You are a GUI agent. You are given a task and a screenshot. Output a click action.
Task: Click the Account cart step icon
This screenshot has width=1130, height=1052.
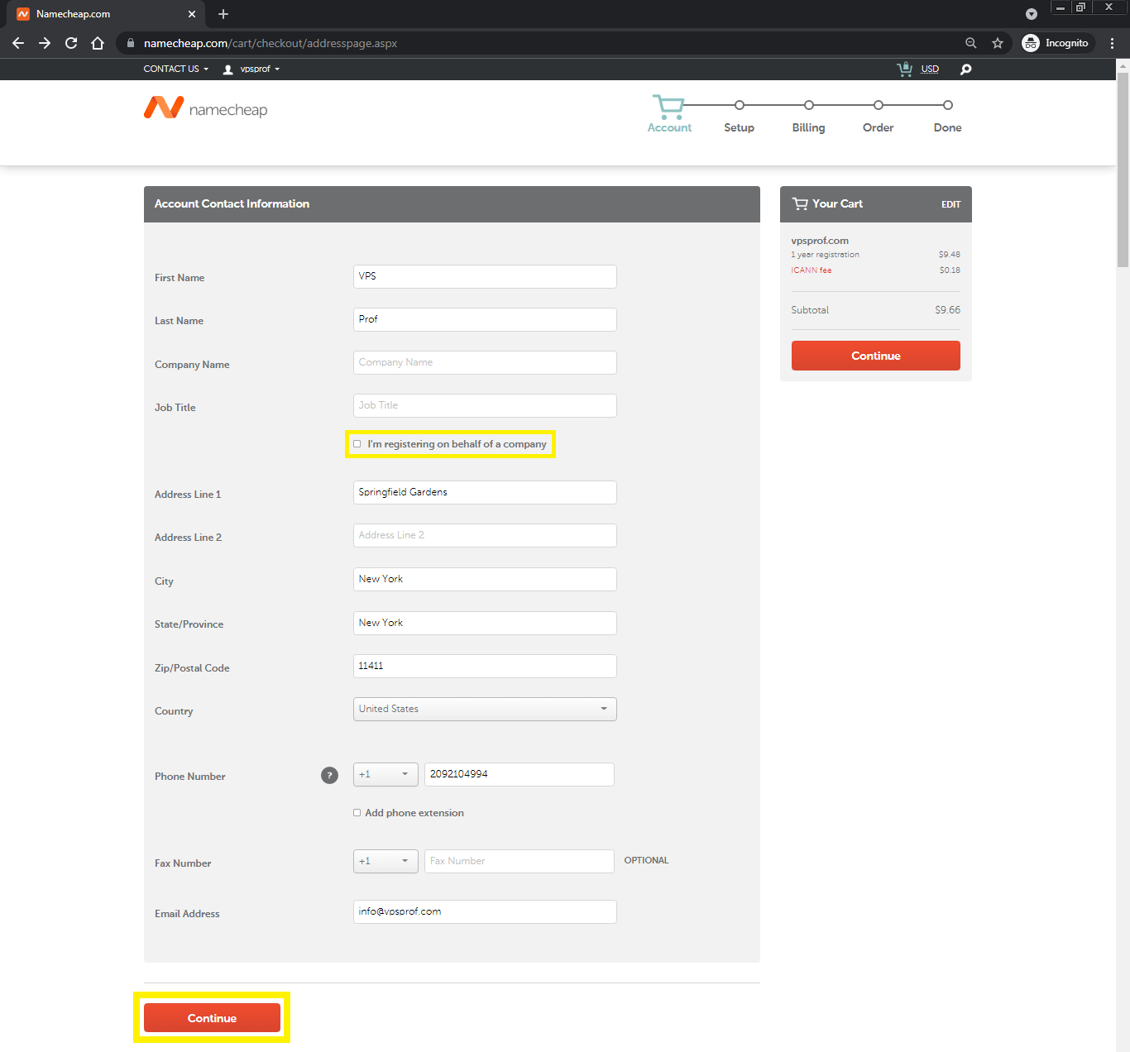click(668, 106)
